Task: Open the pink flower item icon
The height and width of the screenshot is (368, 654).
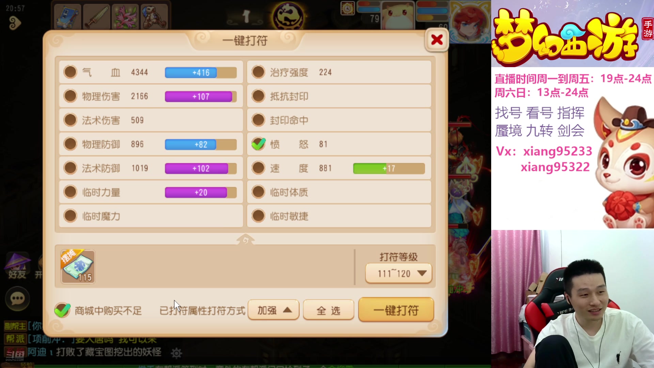Action: click(125, 17)
